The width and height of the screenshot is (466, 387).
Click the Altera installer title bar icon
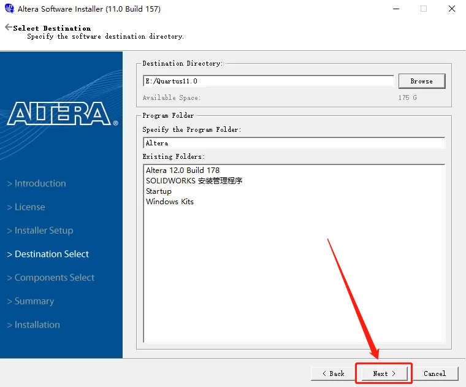[x=9, y=9]
